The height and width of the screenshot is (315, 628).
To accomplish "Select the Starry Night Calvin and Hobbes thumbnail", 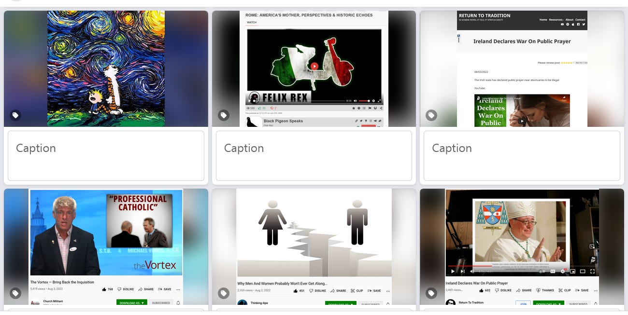I will (106, 68).
